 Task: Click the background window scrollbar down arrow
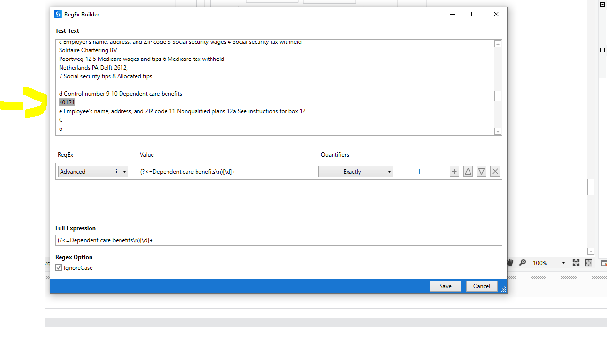pyautogui.click(x=591, y=251)
